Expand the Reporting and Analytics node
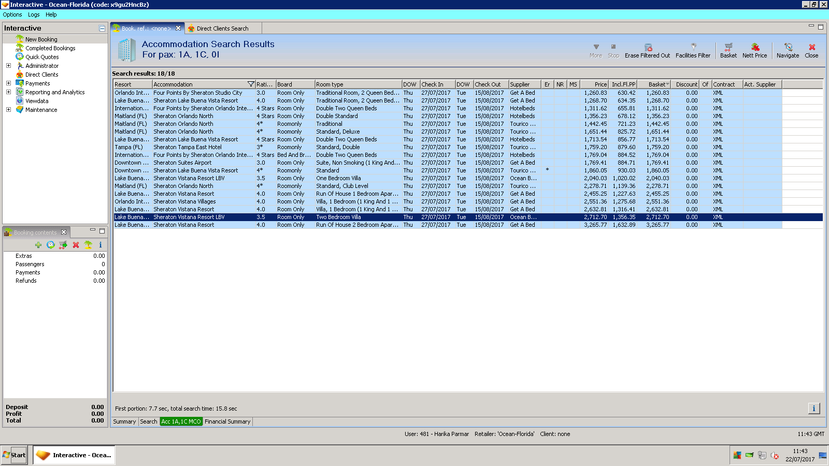 (8, 92)
